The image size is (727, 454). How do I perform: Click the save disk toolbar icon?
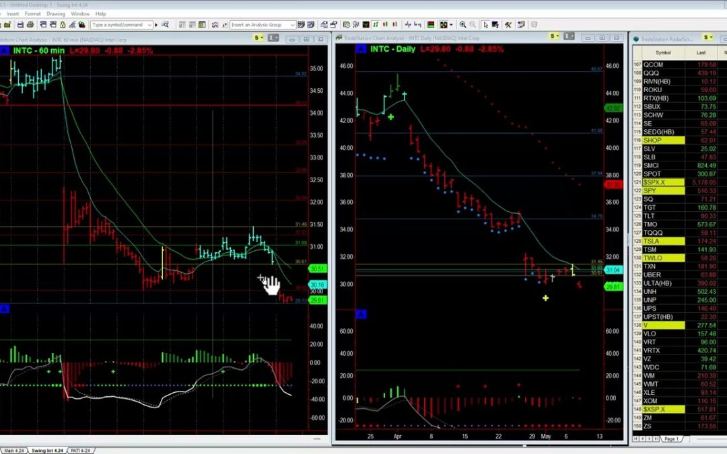(20, 25)
